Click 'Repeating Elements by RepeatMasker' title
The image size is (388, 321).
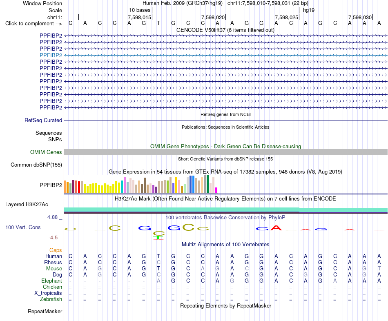click(225, 305)
